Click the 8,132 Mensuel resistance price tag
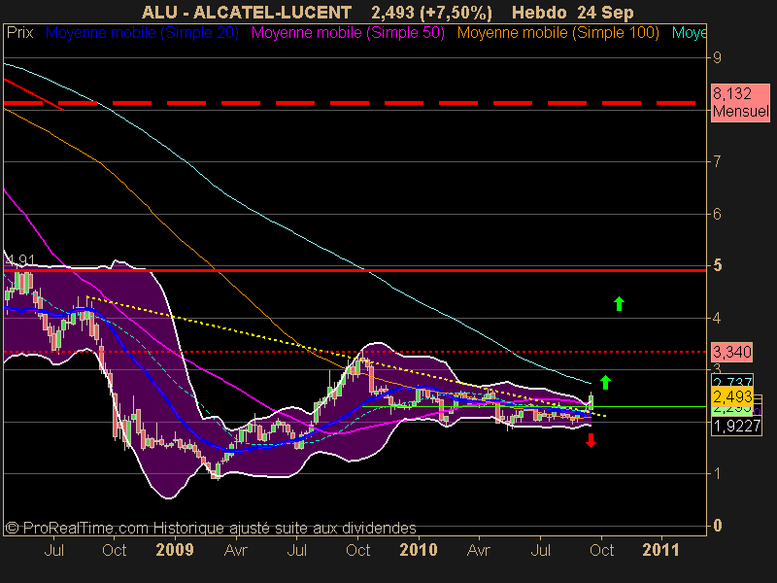777x583 pixels. coord(740,103)
